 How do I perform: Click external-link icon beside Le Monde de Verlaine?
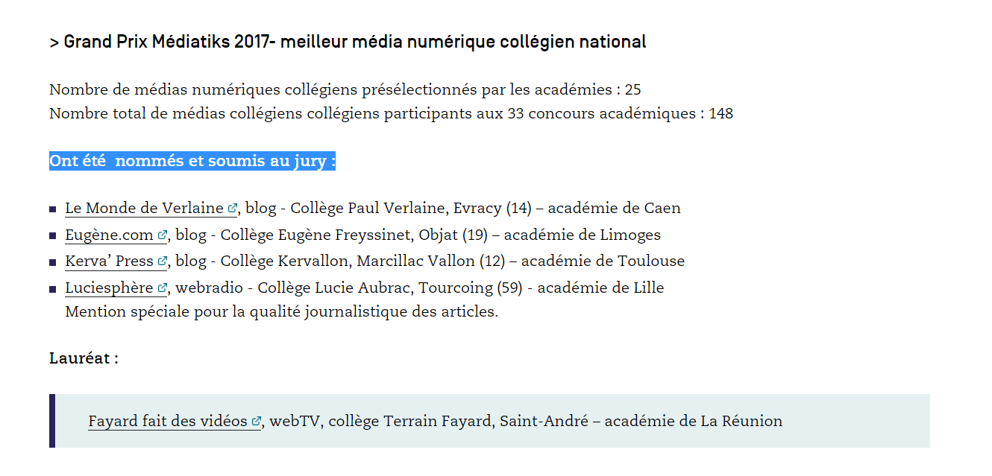click(x=232, y=209)
